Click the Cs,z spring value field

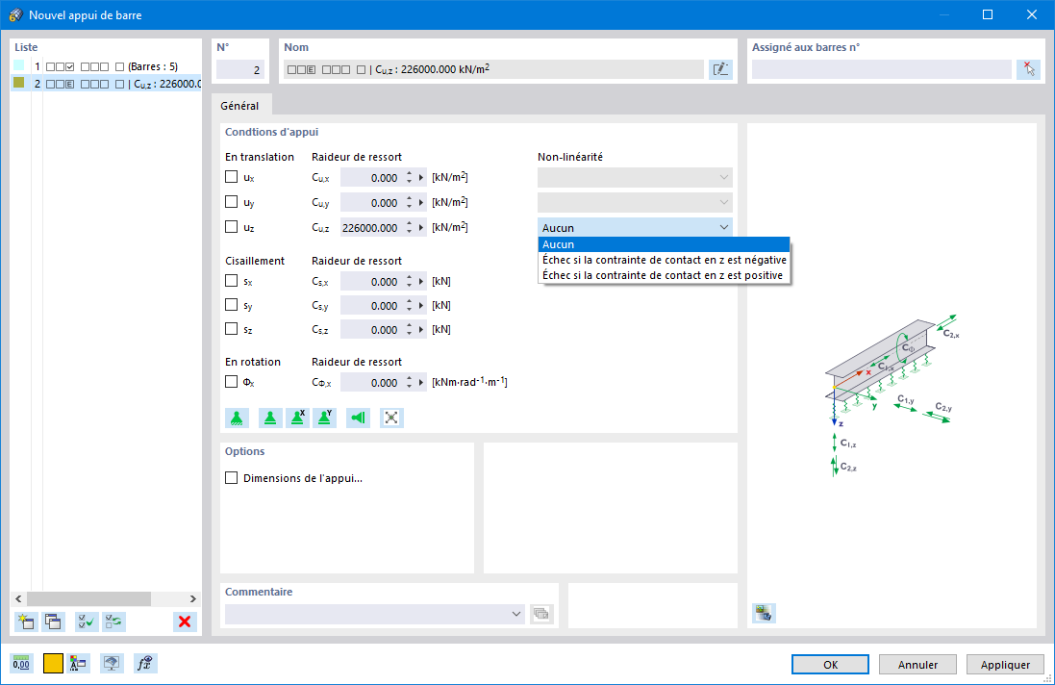[370, 330]
